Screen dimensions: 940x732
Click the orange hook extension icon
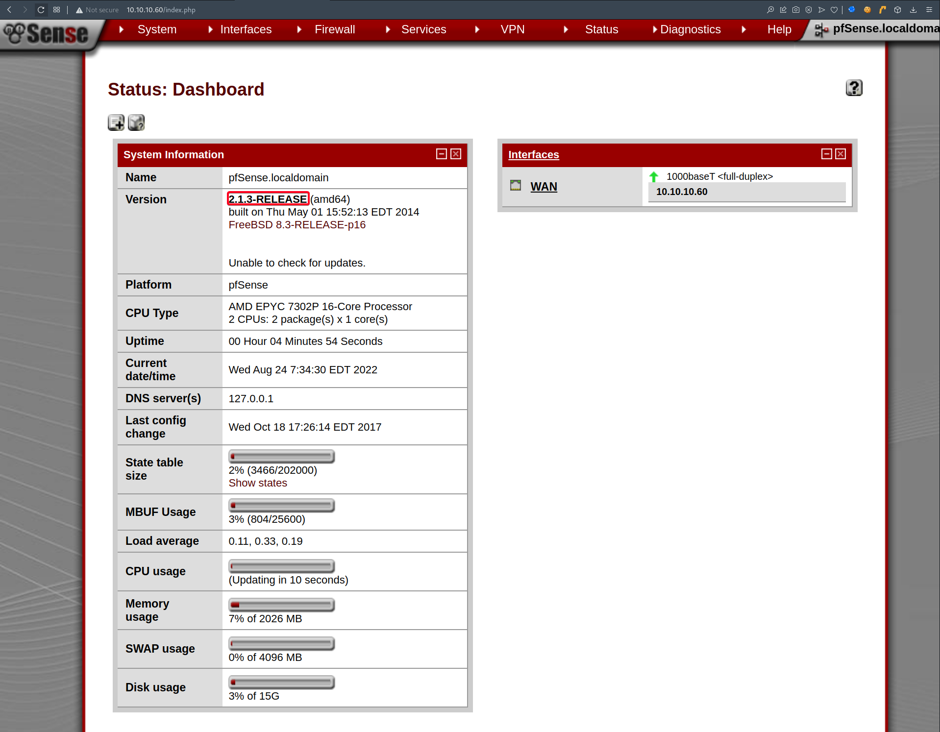tap(883, 10)
